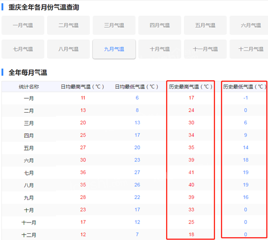Image resolution: width=268 pixels, height=240 pixels.
Task: Click the 历史最高气温 (℃) column header
Action: (x=191, y=87)
